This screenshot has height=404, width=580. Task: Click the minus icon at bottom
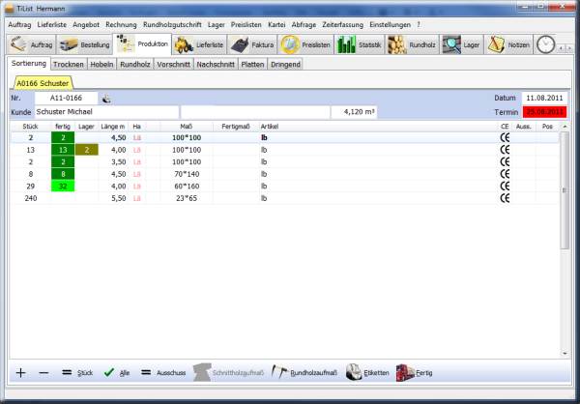[43, 372]
